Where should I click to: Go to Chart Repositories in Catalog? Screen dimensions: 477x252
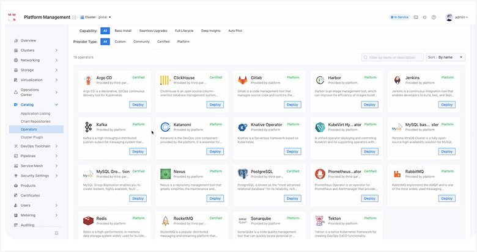[35, 121]
